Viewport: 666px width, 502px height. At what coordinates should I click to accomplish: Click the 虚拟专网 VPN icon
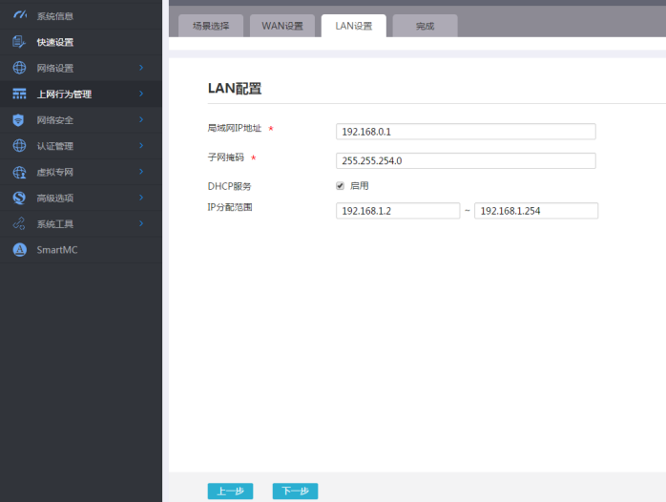pyautogui.click(x=19, y=172)
